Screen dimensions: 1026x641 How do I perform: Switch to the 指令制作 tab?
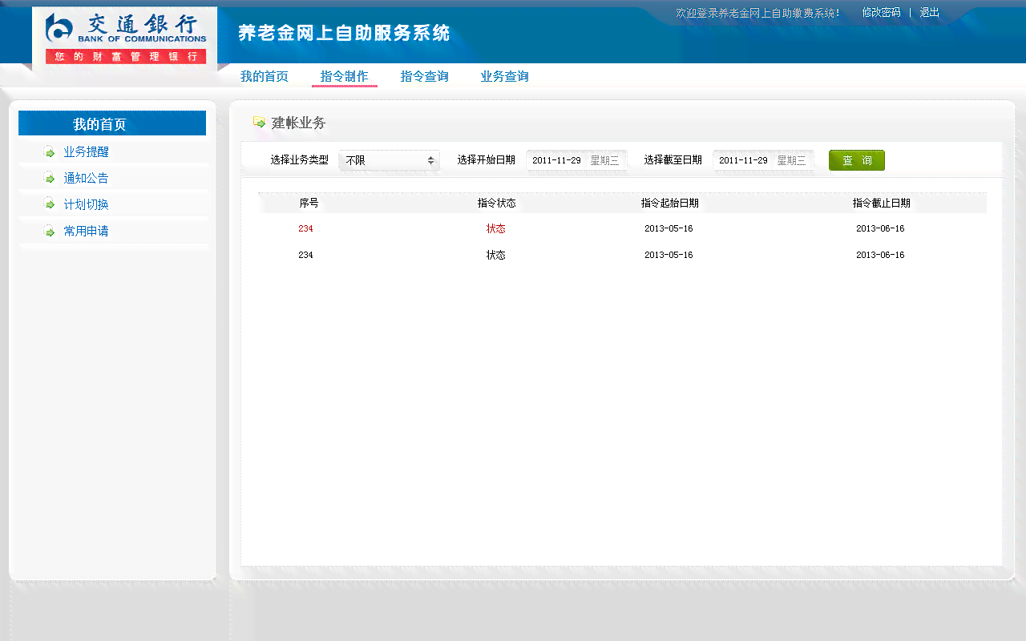pos(345,77)
